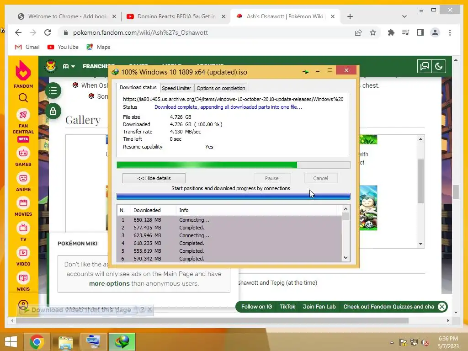Open Chrome from taskbar
The image size is (468, 351).
coord(37,342)
